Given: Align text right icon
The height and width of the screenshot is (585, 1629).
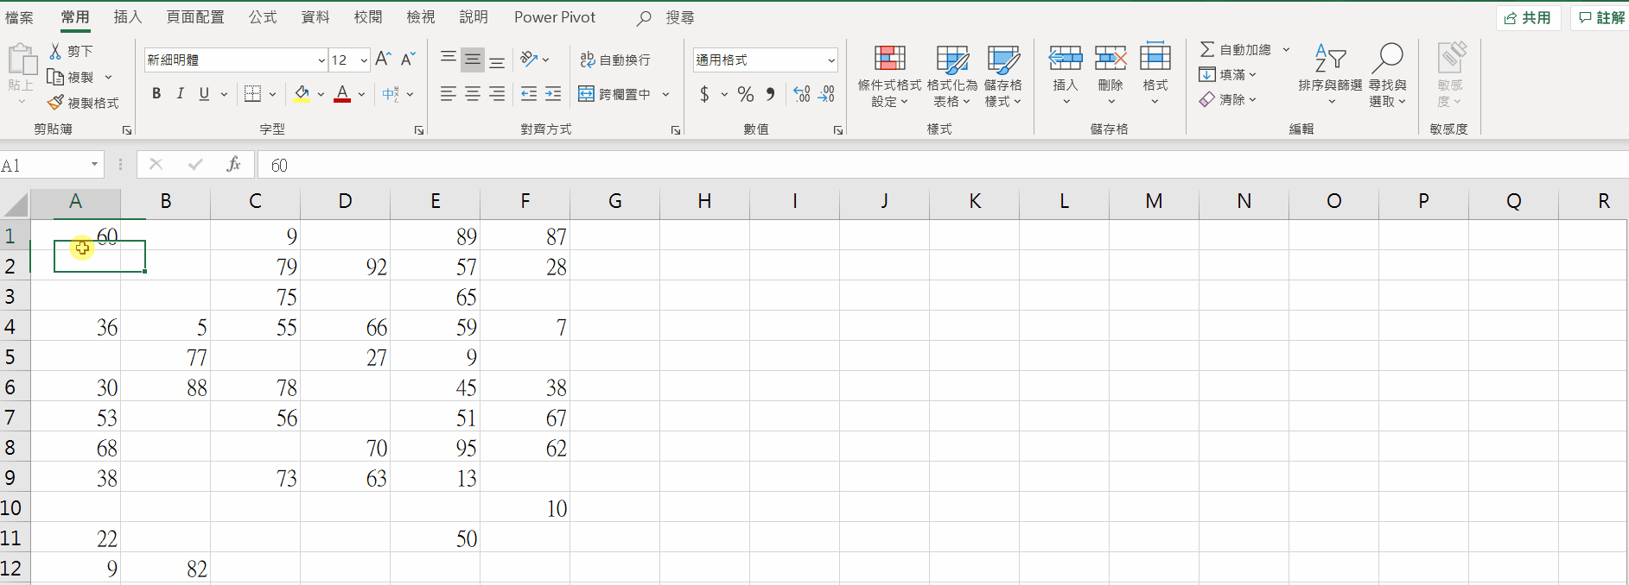Looking at the screenshot, I should (497, 94).
